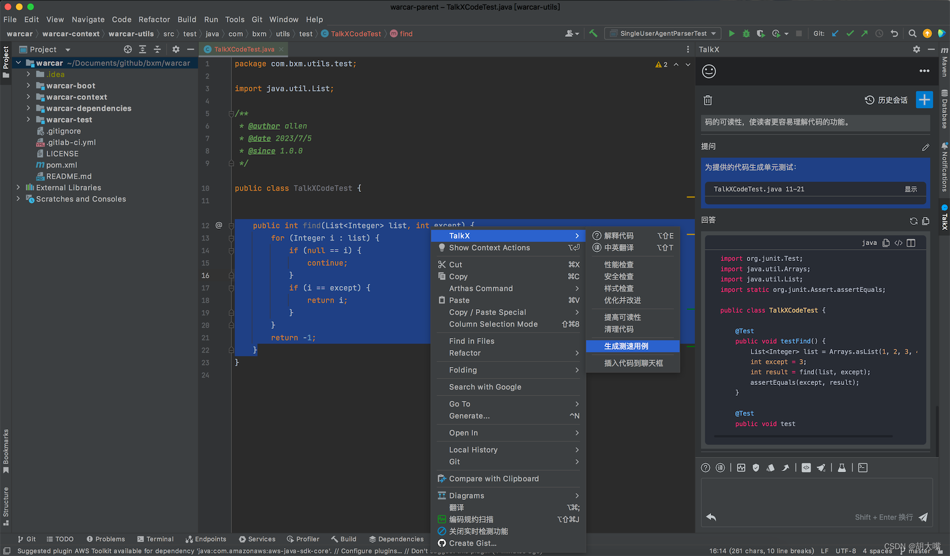Toggle the Notifications side tool window
The width and height of the screenshot is (950, 556).
point(944,167)
